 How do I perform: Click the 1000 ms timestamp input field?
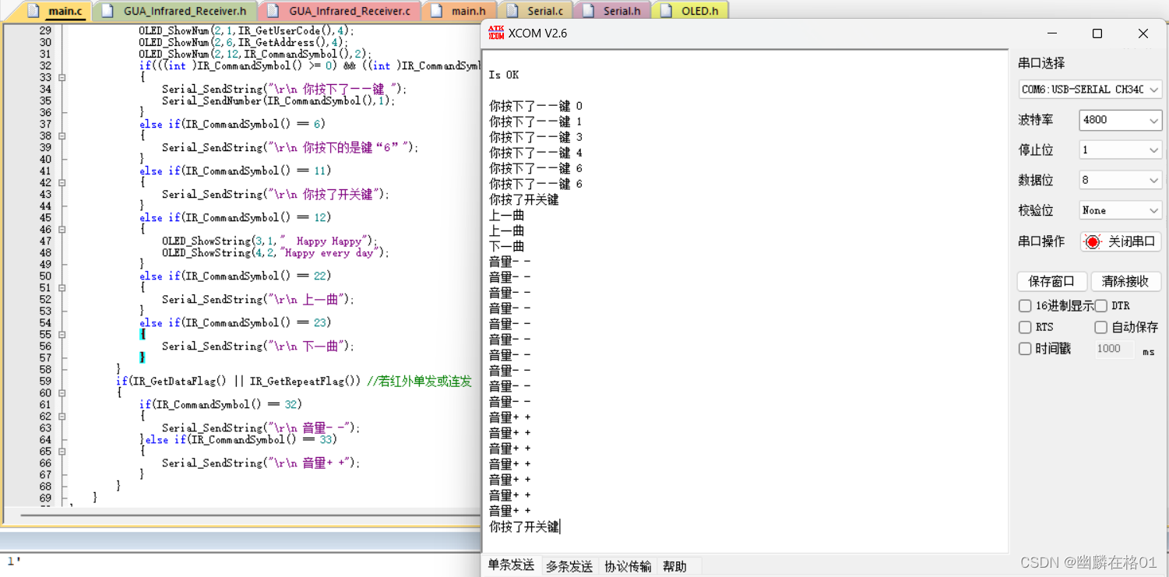(x=1114, y=348)
